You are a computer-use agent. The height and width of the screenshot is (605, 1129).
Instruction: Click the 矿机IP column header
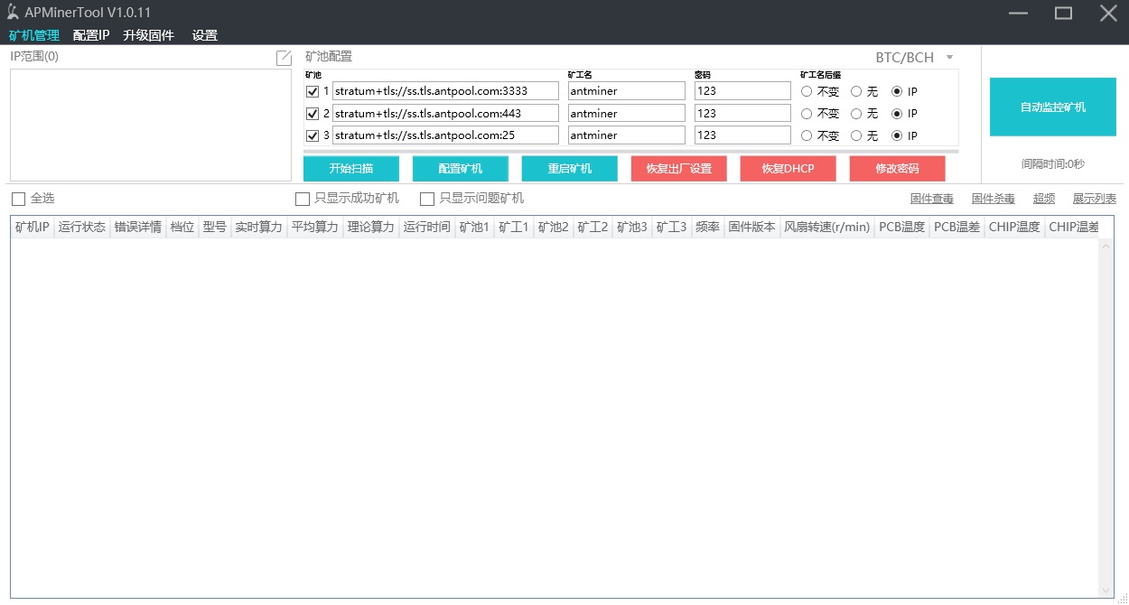[x=33, y=228]
